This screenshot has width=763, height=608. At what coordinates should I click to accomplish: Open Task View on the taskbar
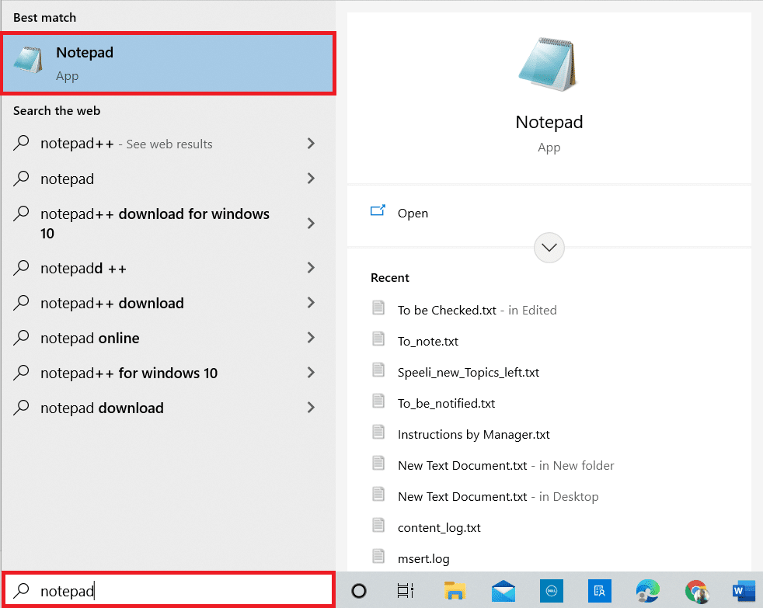point(406,591)
